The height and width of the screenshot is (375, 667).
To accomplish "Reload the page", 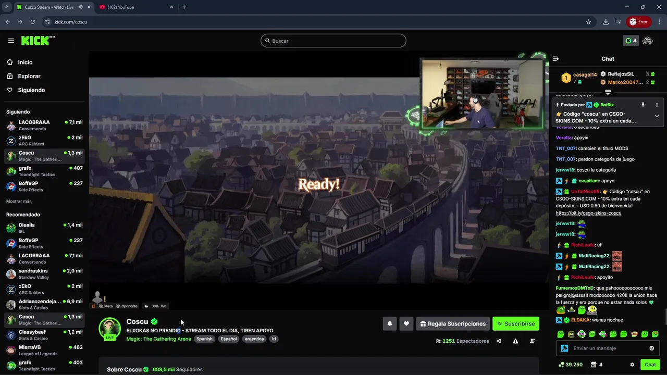I will (32, 22).
